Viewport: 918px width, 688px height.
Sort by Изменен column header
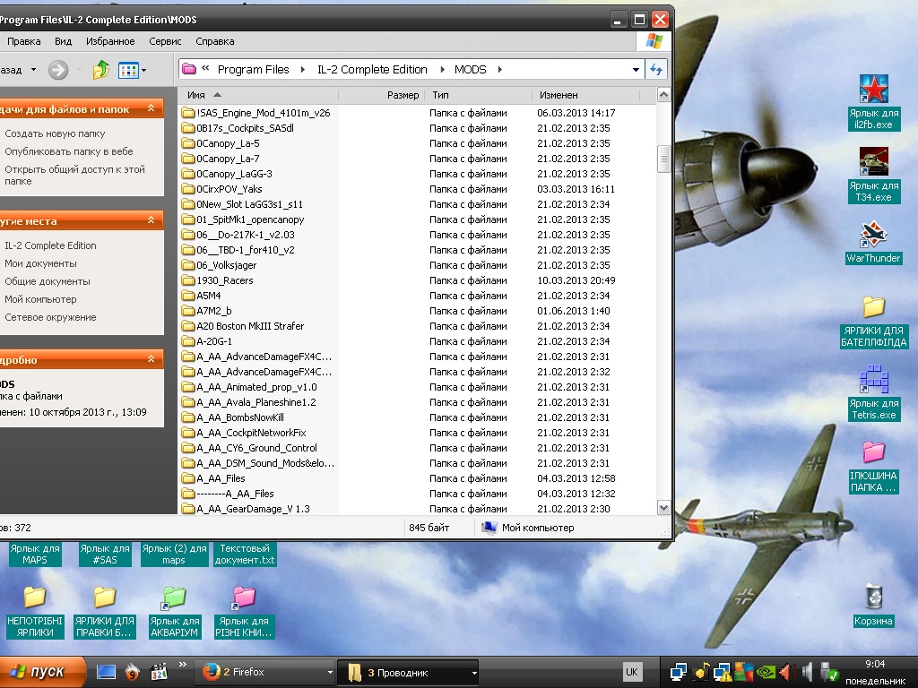click(x=585, y=95)
